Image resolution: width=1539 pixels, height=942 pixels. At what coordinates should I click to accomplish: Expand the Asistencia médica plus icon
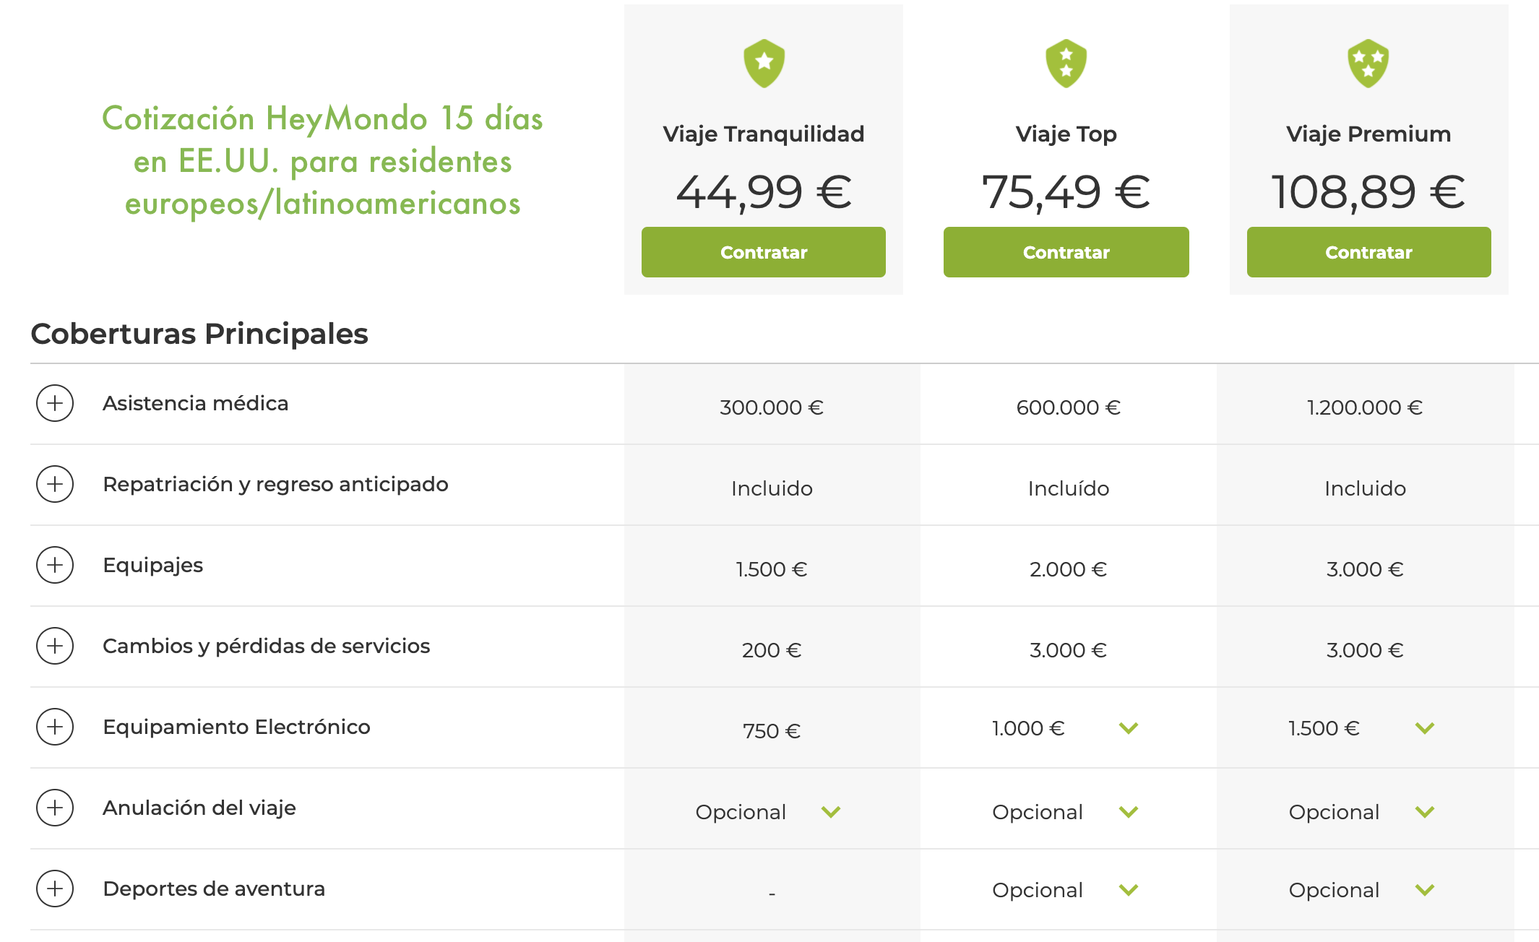coord(55,403)
